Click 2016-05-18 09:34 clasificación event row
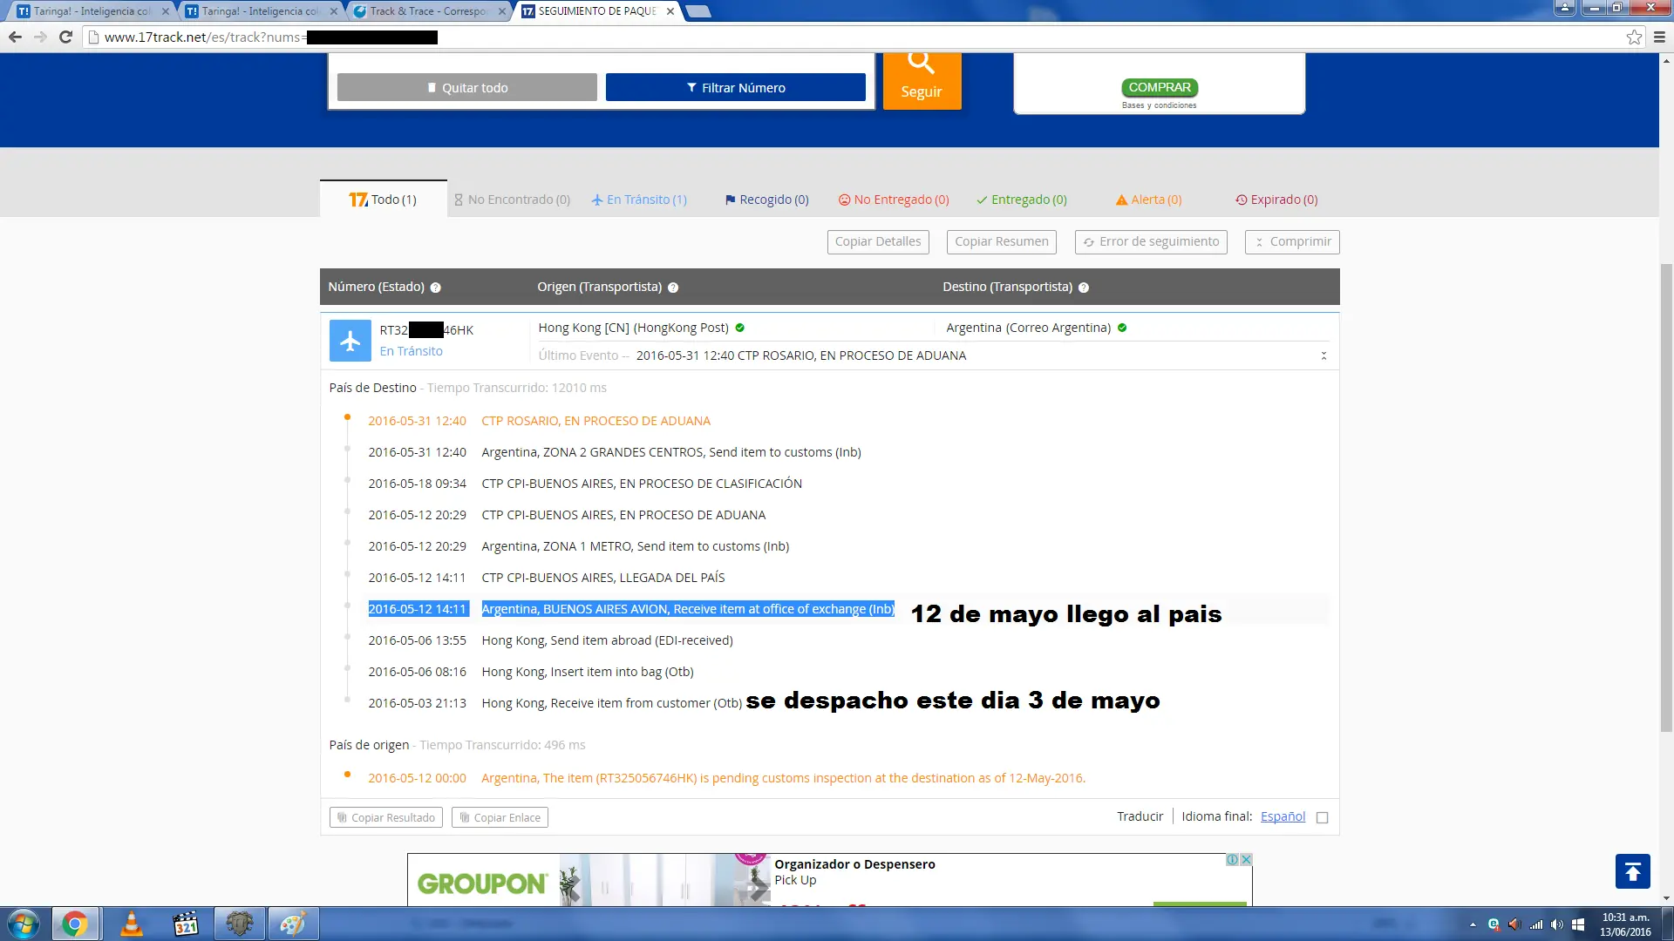Image resolution: width=1674 pixels, height=941 pixels. (x=585, y=484)
